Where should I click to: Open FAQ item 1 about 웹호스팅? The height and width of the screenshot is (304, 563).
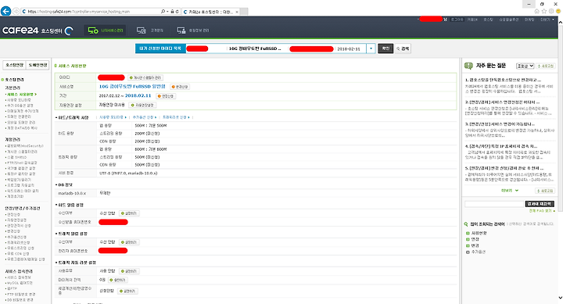tap(503, 80)
